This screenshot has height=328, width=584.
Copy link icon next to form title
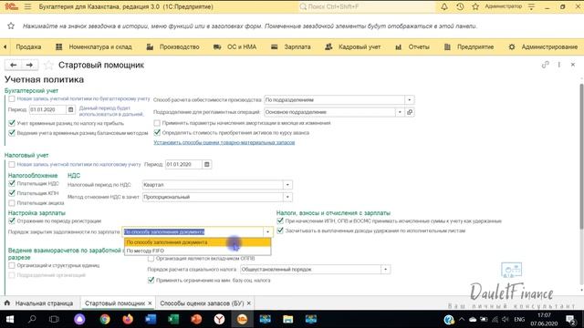coord(546,65)
